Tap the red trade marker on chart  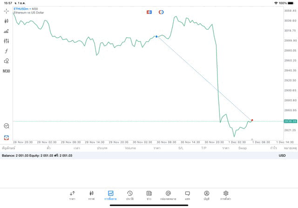pyautogui.click(x=252, y=120)
